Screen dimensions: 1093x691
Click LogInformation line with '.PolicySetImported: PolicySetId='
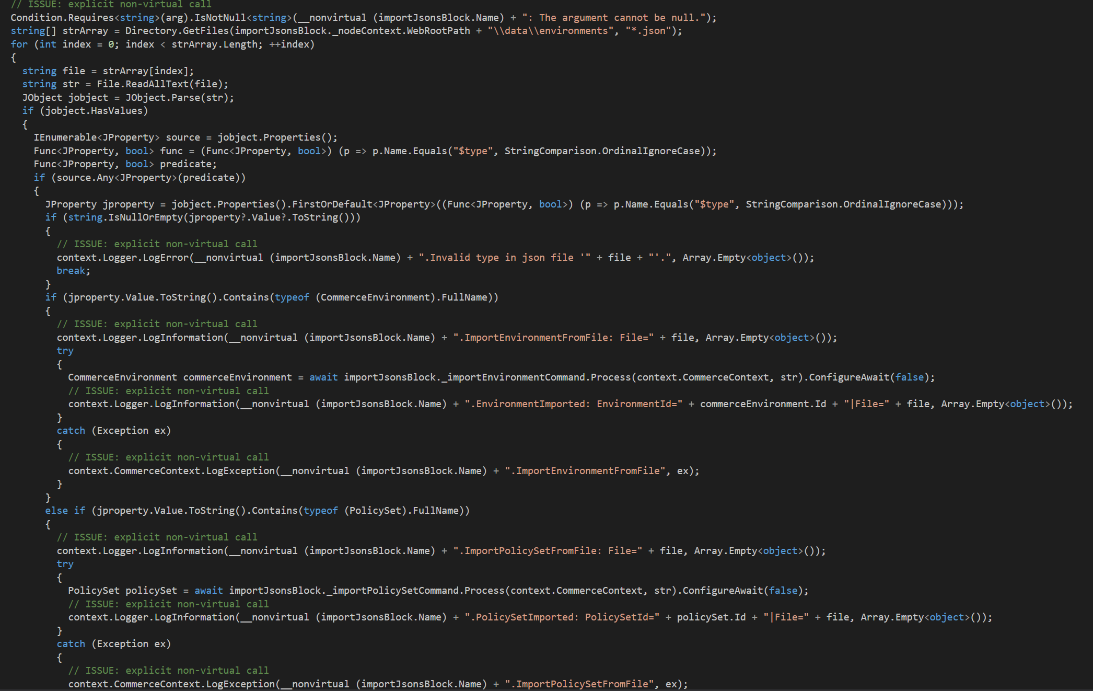click(x=530, y=617)
